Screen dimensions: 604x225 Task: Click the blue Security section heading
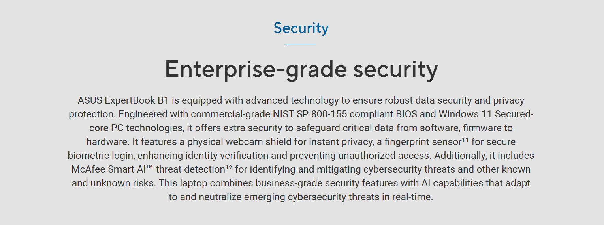(x=301, y=28)
